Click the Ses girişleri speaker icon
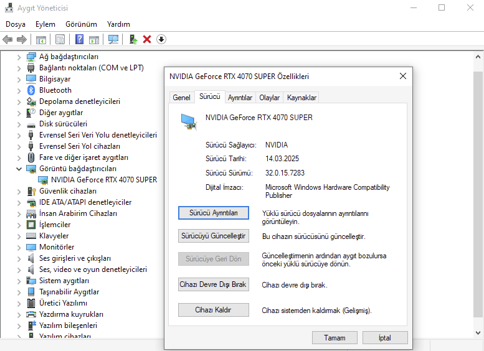 tap(31, 258)
